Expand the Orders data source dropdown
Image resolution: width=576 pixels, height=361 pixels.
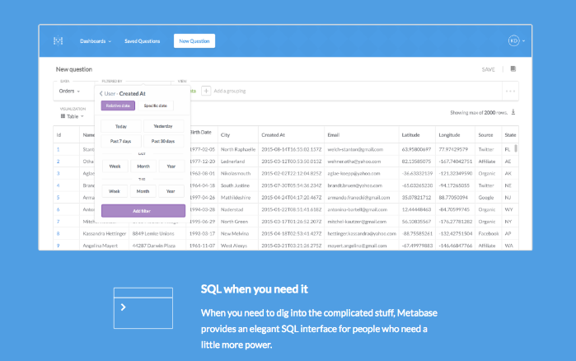(69, 91)
